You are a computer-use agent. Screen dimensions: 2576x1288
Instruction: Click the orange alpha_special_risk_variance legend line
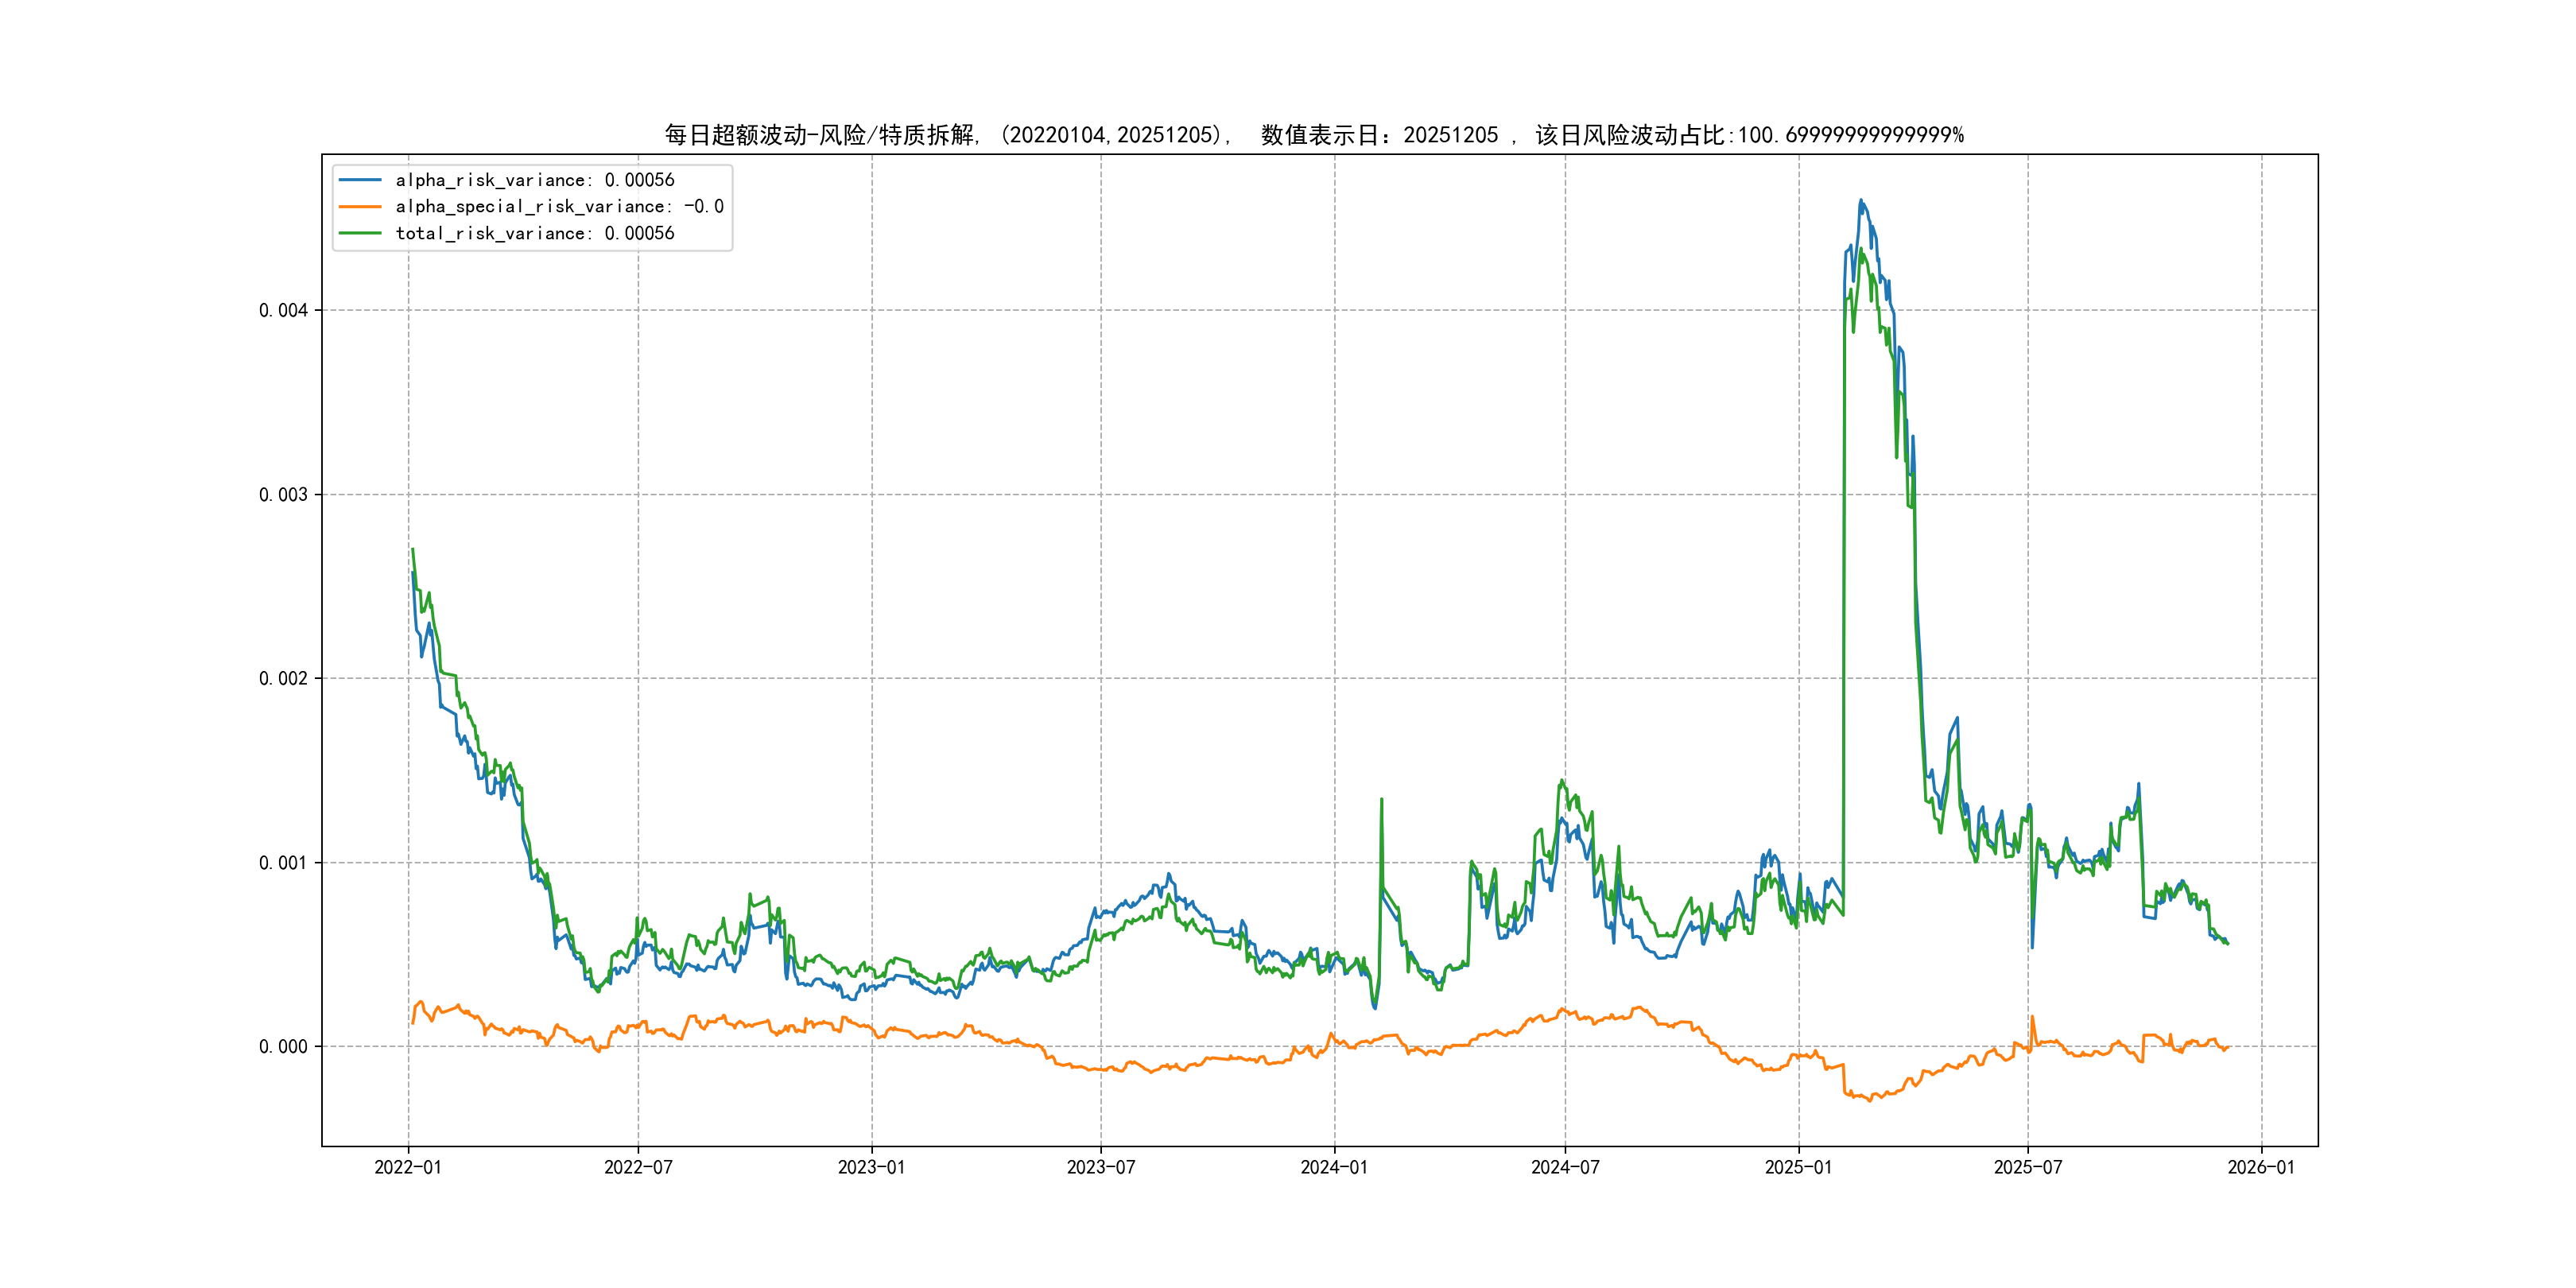click(x=360, y=207)
